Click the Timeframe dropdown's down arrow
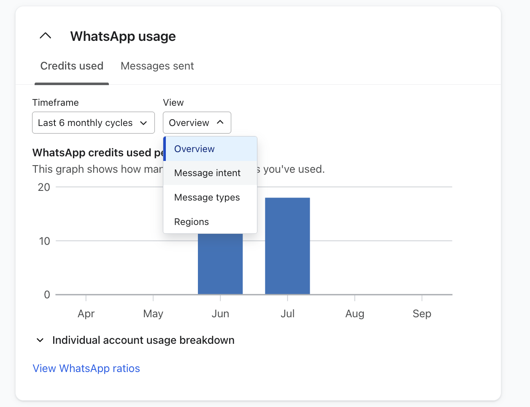Image resolution: width=530 pixels, height=407 pixels. point(143,123)
